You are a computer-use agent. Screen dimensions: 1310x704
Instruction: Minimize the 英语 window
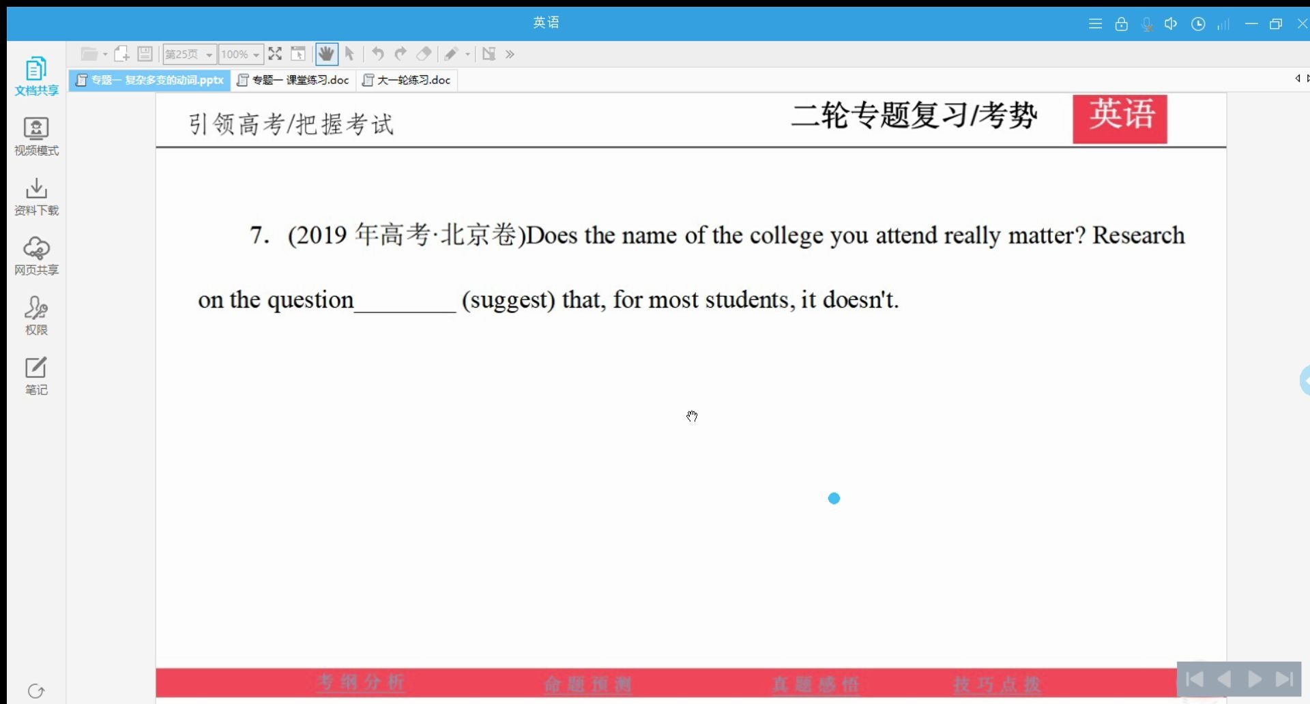[x=1251, y=24]
